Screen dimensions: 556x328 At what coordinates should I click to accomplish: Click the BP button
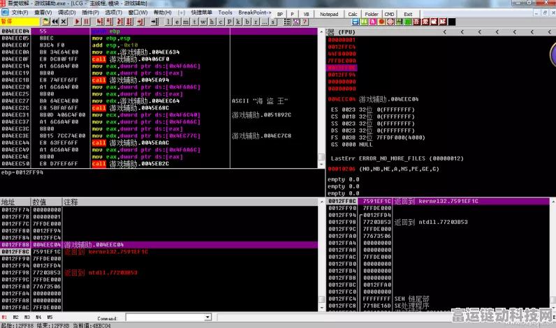[x=280, y=14]
